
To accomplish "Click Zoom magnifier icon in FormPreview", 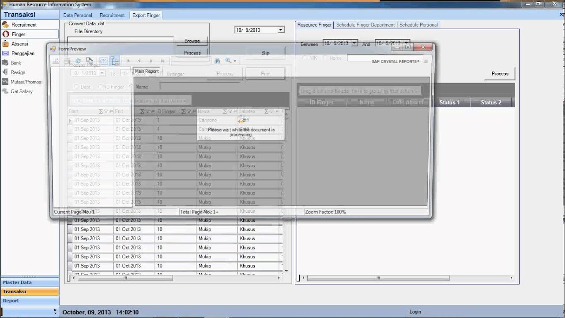I will pyautogui.click(x=228, y=61).
